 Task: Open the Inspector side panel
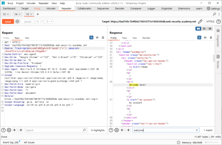click(x=218, y=38)
